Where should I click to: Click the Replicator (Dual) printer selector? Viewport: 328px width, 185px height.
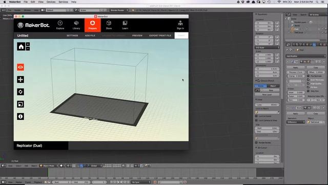(41, 145)
